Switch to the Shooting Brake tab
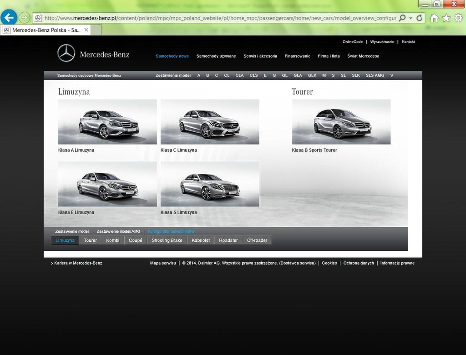Image resolution: width=466 pixels, height=355 pixels. pyautogui.click(x=167, y=240)
